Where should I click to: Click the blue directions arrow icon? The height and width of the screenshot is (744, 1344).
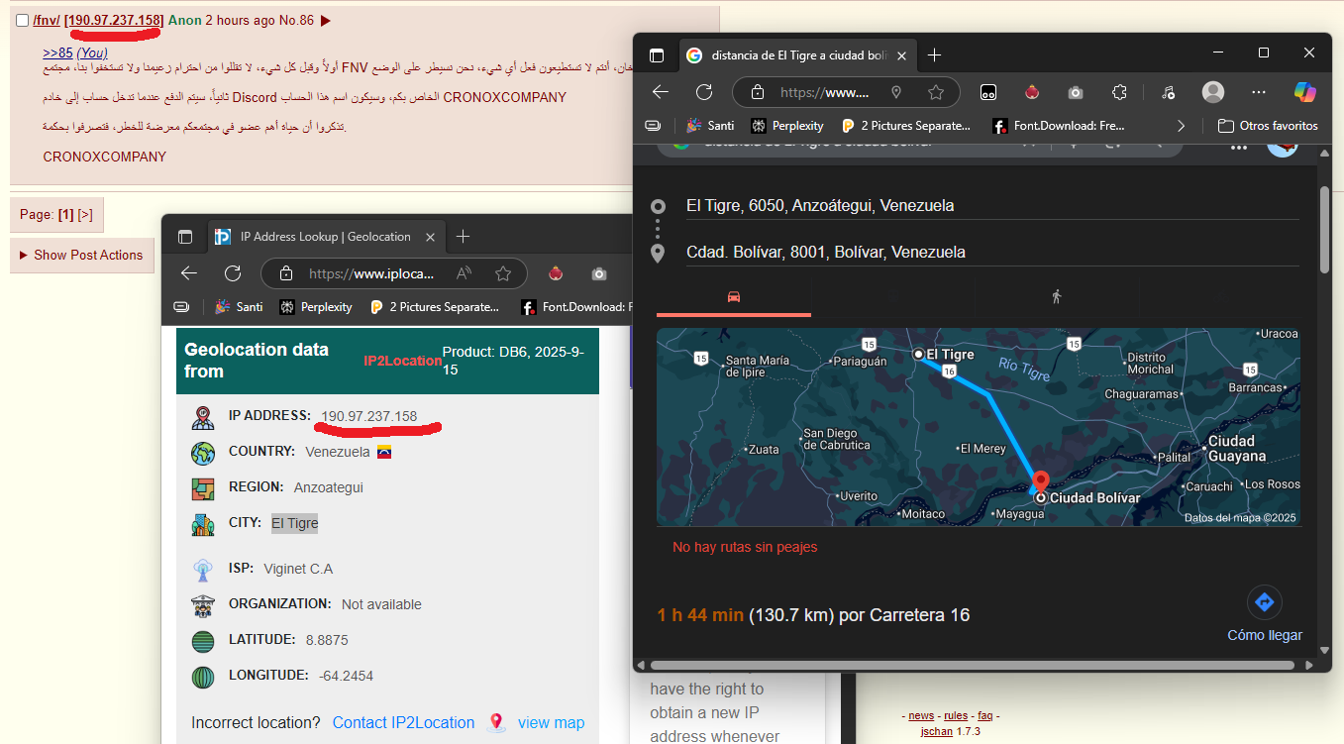tap(1264, 602)
